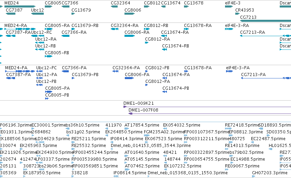Open protein CG13678-PA label
Screen dimensions: 291x178
pyautogui.click(x=198, y=68)
